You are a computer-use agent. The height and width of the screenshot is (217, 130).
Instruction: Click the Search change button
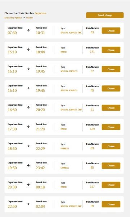(x=105, y=15)
